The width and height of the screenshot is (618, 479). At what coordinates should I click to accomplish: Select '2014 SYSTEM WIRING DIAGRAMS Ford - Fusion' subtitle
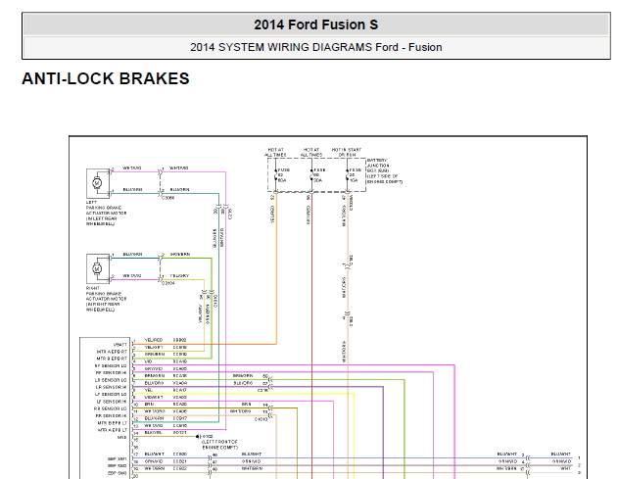coord(315,47)
